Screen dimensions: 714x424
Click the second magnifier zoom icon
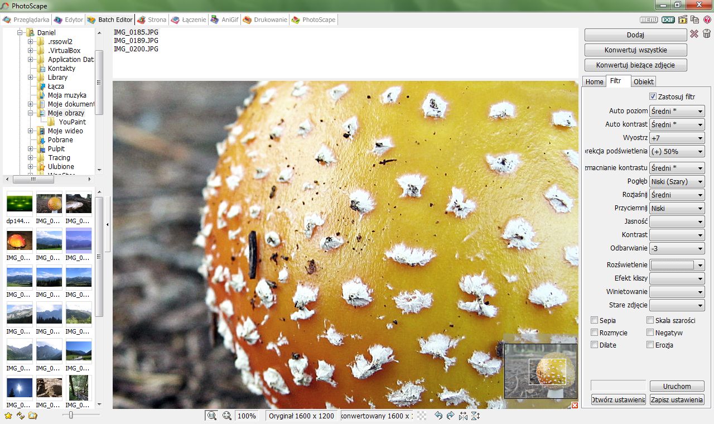click(x=227, y=416)
